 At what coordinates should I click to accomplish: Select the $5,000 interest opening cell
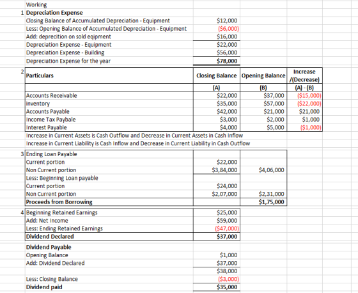[x=276, y=127]
